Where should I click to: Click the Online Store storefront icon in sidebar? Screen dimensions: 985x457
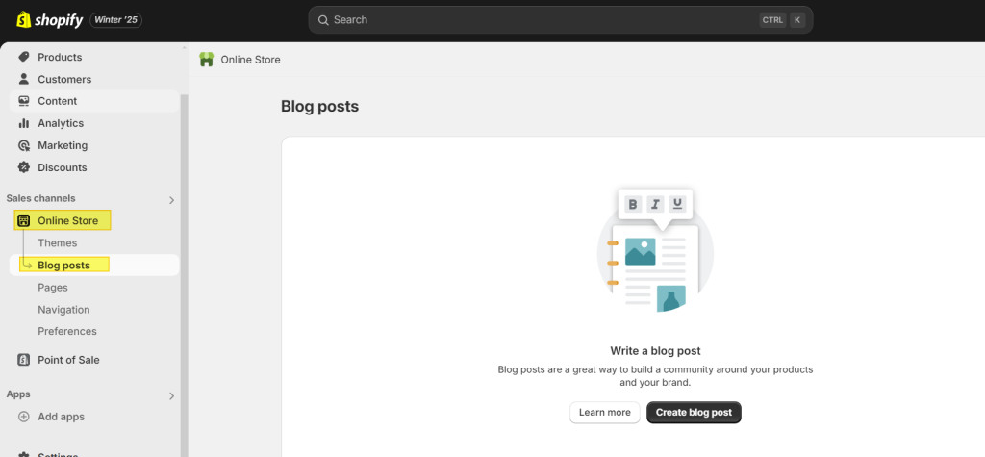(24, 220)
